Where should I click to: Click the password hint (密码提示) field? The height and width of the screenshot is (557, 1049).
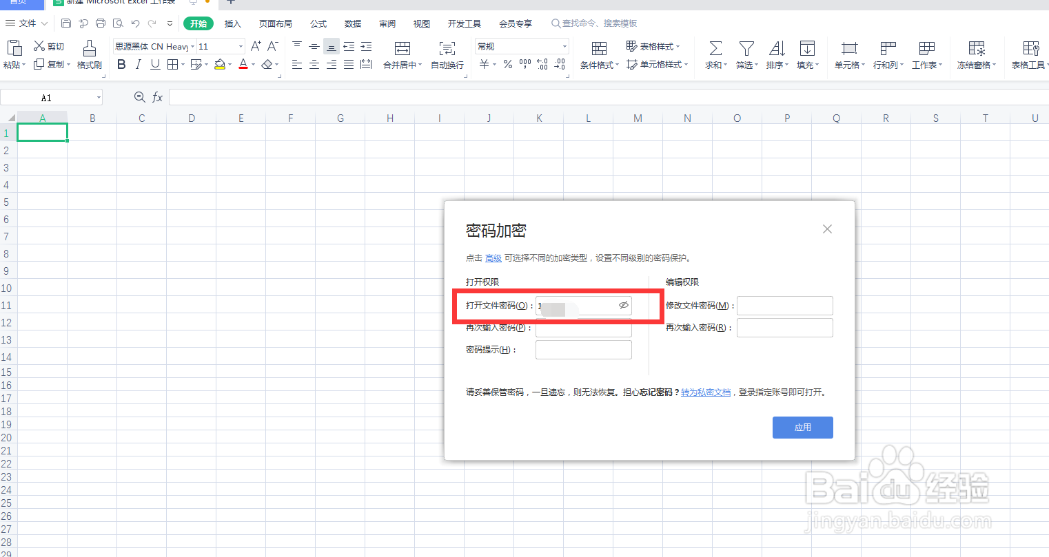(584, 350)
